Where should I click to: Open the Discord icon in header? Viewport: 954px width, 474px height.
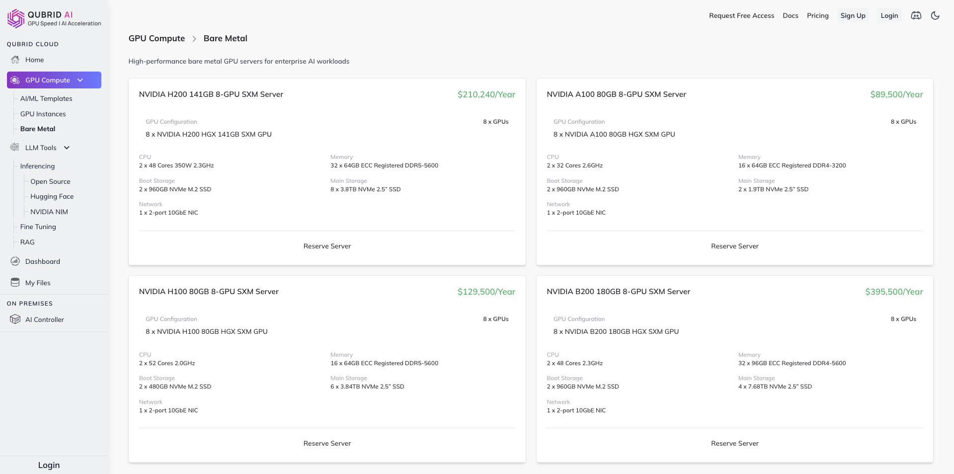[916, 15]
